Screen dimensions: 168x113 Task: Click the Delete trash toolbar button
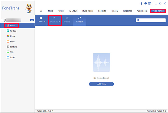67,20
